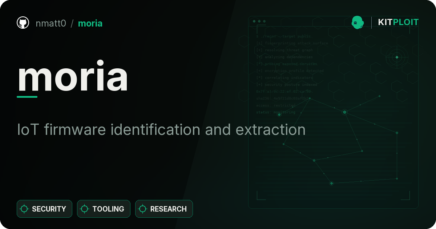Click the TOOLING tag badge
Screen dimensions: 436x229
pyautogui.click(x=104, y=209)
